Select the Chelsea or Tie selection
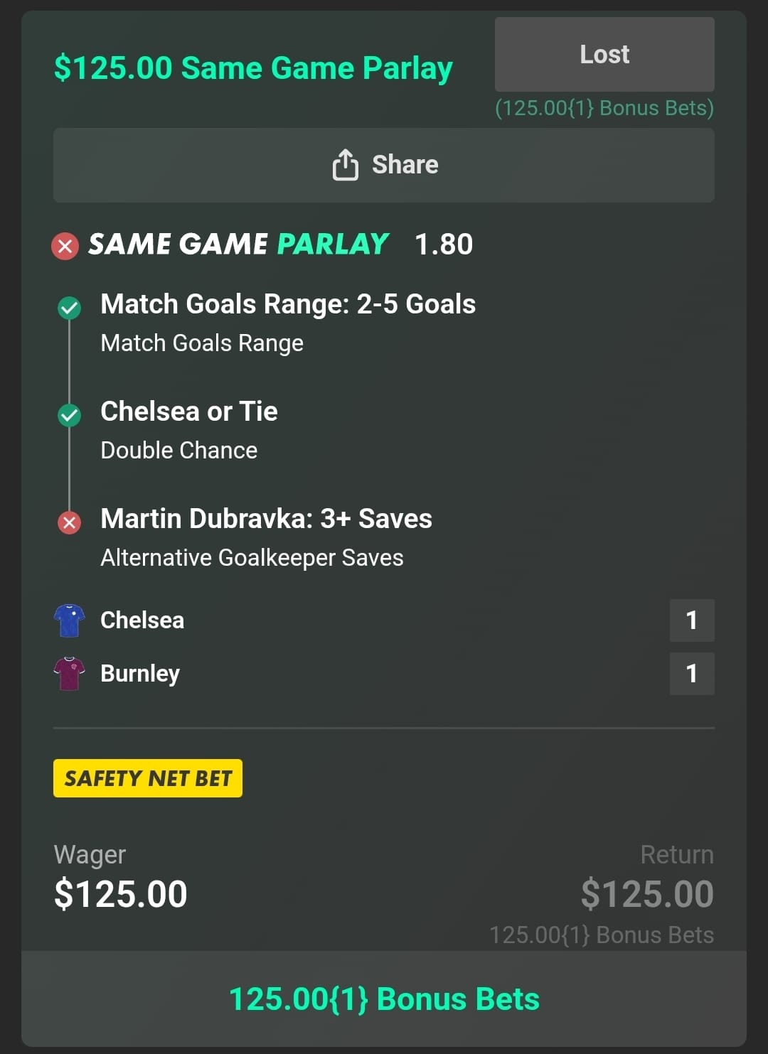 pyautogui.click(x=189, y=412)
